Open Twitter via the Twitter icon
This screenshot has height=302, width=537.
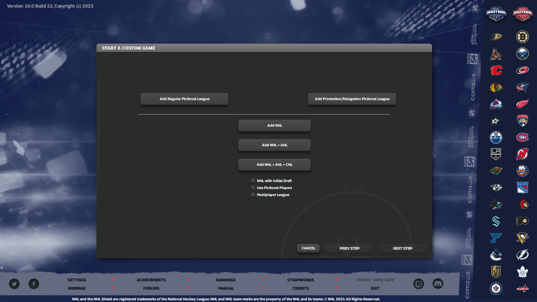pyautogui.click(x=14, y=284)
